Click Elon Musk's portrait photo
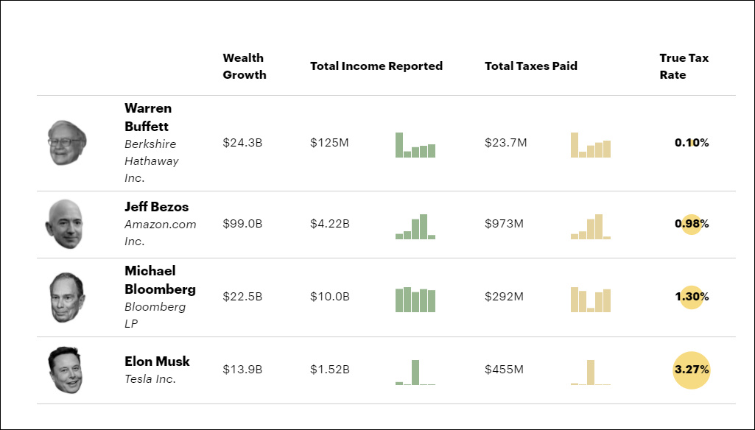Viewport: 755px width, 430px height. pyautogui.click(x=65, y=370)
